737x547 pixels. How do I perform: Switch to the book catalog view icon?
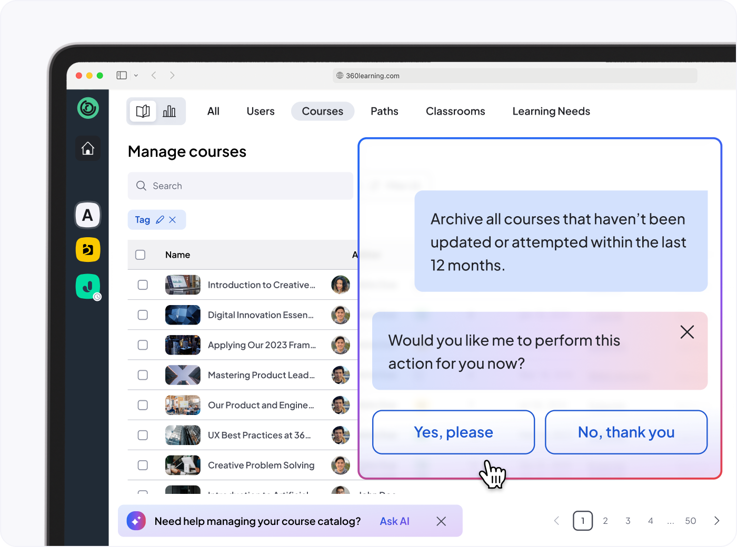[x=143, y=111]
